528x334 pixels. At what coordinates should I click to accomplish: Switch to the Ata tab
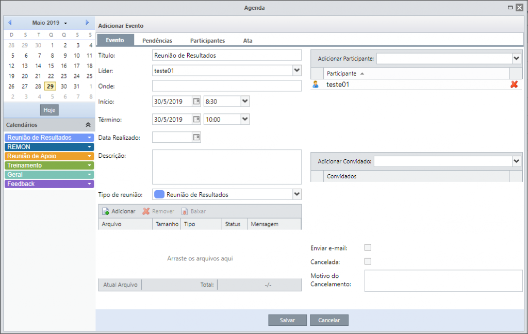tap(248, 40)
